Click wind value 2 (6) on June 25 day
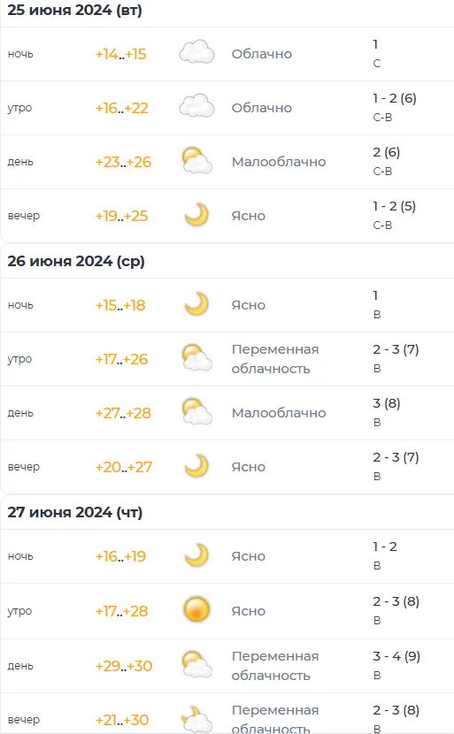454x734 pixels. point(387,152)
